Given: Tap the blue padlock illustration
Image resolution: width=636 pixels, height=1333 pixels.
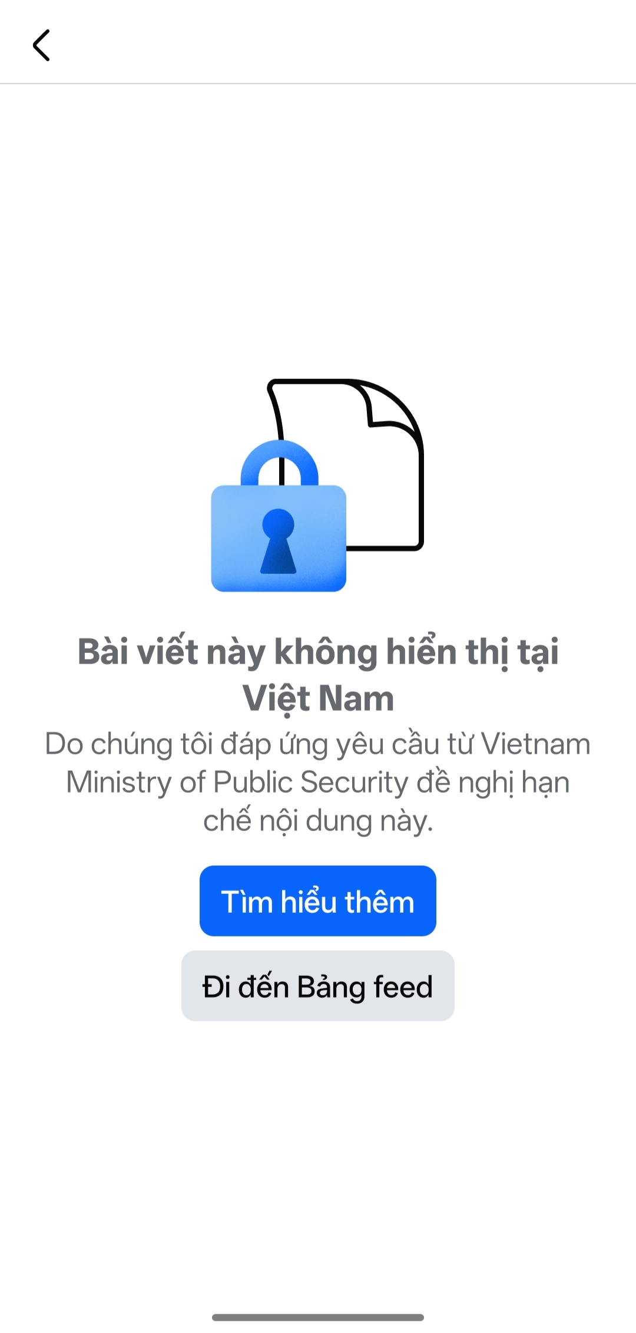Looking at the screenshot, I should pyautogui.click(x=279, y=516).
